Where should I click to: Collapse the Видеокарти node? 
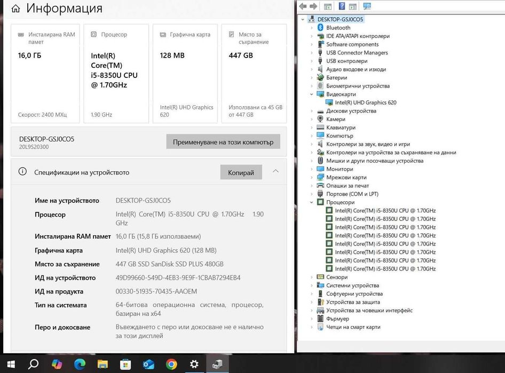311,94
